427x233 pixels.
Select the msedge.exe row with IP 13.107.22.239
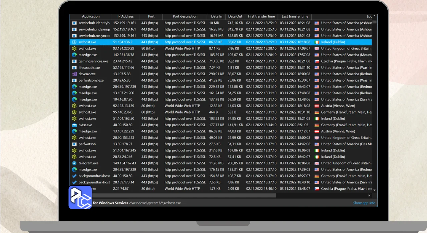[x=221, y=131]
